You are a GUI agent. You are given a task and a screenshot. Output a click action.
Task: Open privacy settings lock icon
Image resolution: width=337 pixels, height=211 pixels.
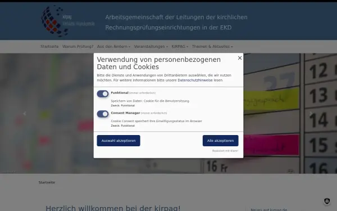point(327,201)
